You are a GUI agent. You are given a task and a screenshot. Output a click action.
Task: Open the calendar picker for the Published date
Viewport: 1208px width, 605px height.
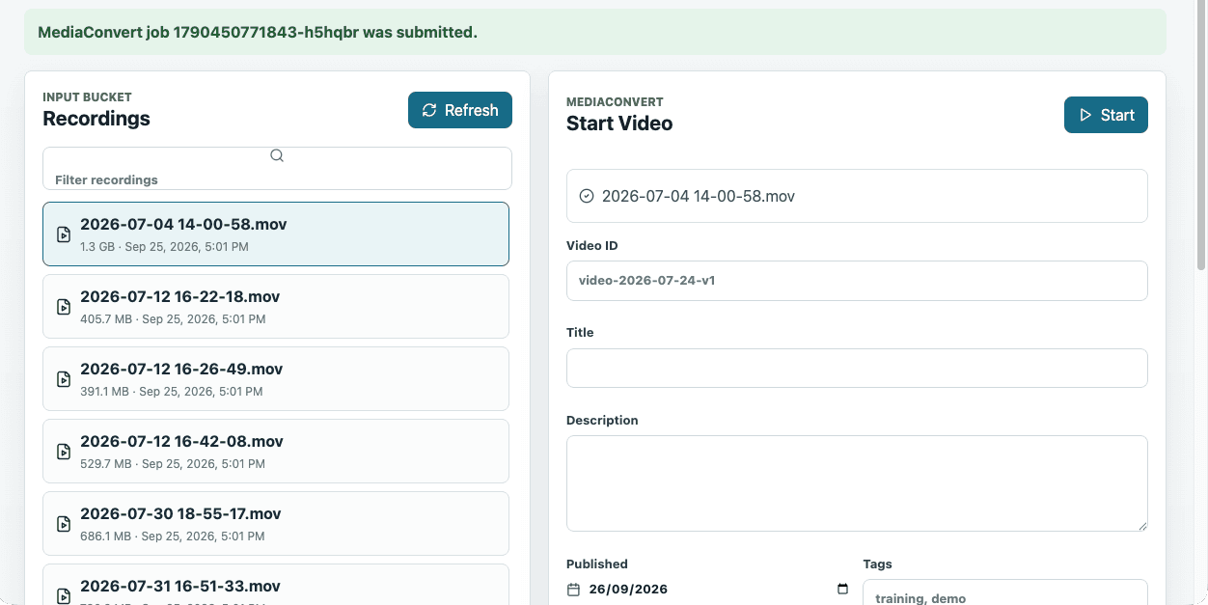pyautogui.click(x=842, y=589)
